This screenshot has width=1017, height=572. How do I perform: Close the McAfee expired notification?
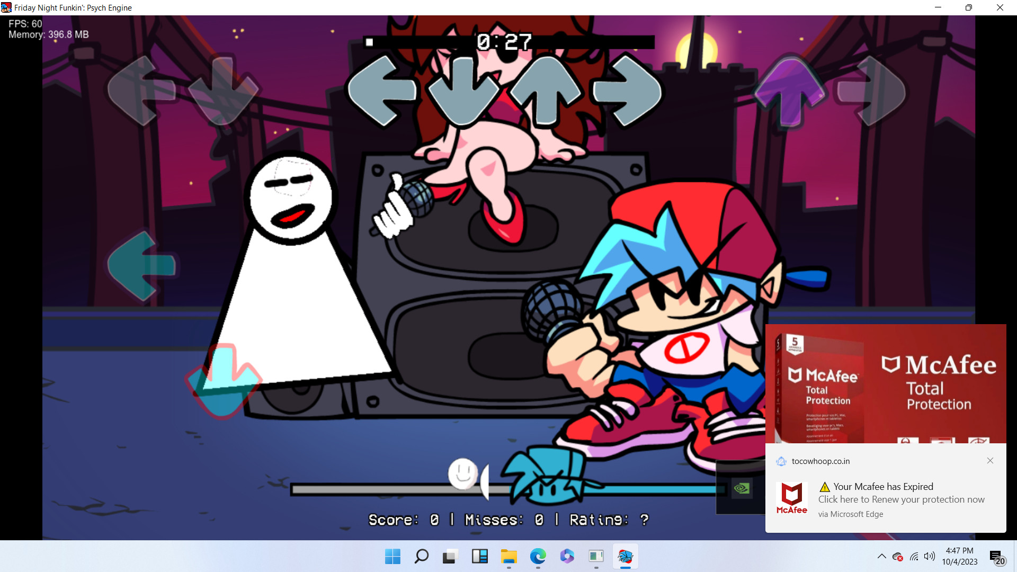pyautogui.click(x=990, y=461)
